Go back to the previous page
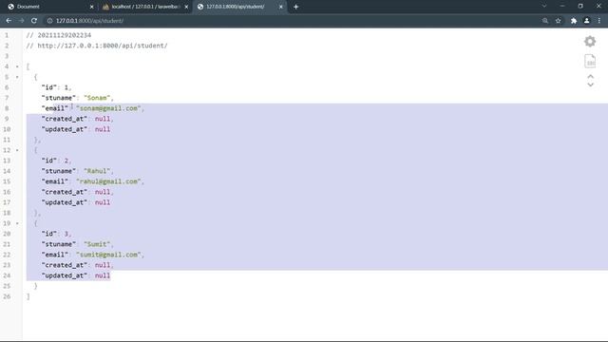The image size is (608, 342). tap(9, 21)
